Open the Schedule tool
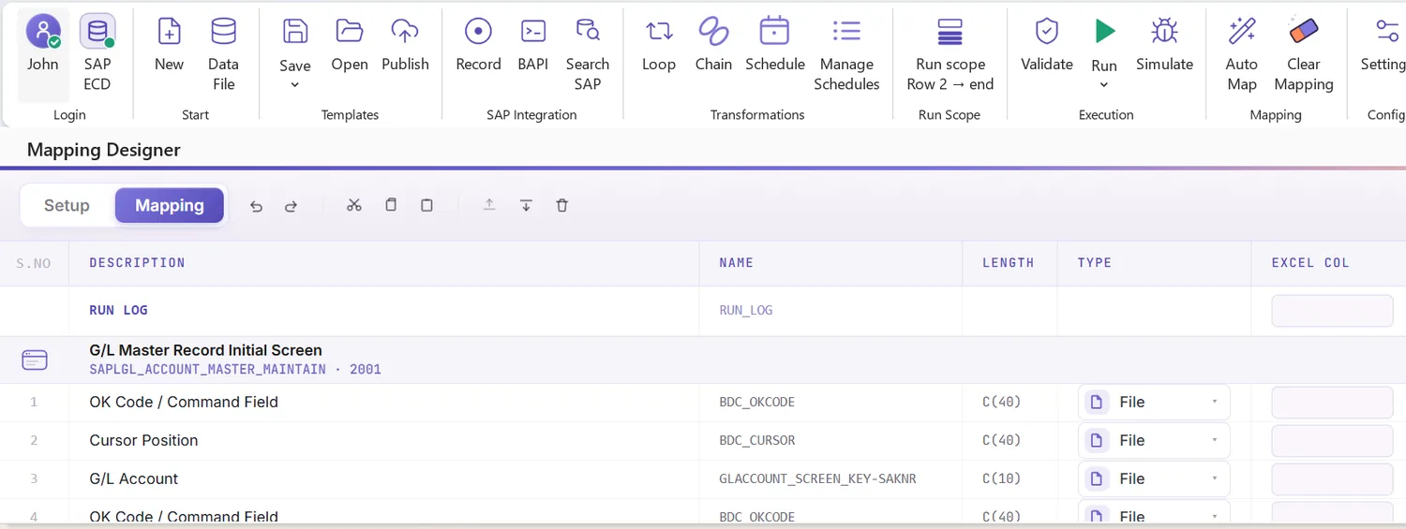 (x=775, y=44)
